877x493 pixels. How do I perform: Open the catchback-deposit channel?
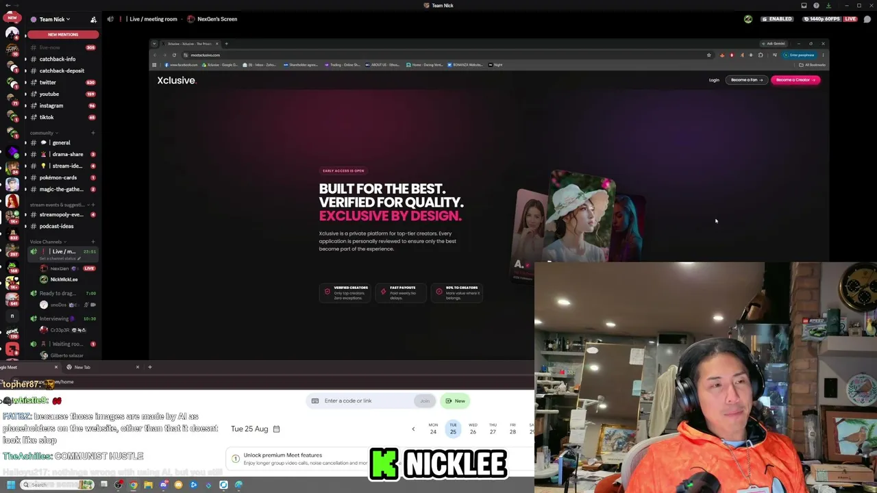click(62, 71)
